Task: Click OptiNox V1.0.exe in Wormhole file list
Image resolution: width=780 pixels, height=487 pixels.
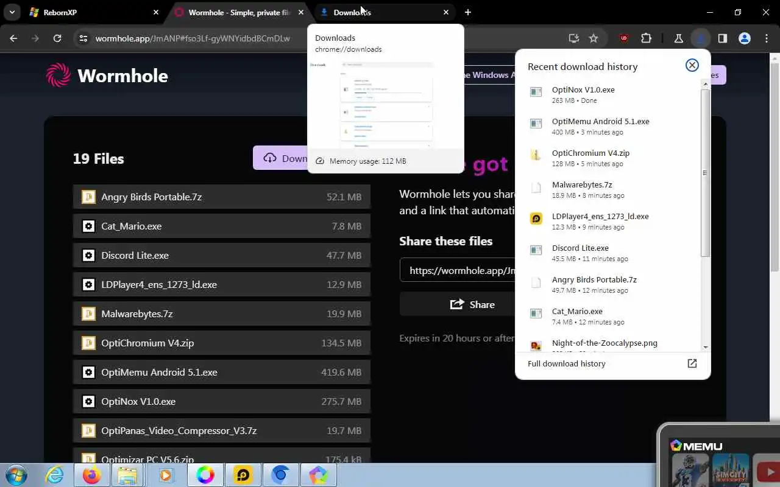Action: coord(222,401)
